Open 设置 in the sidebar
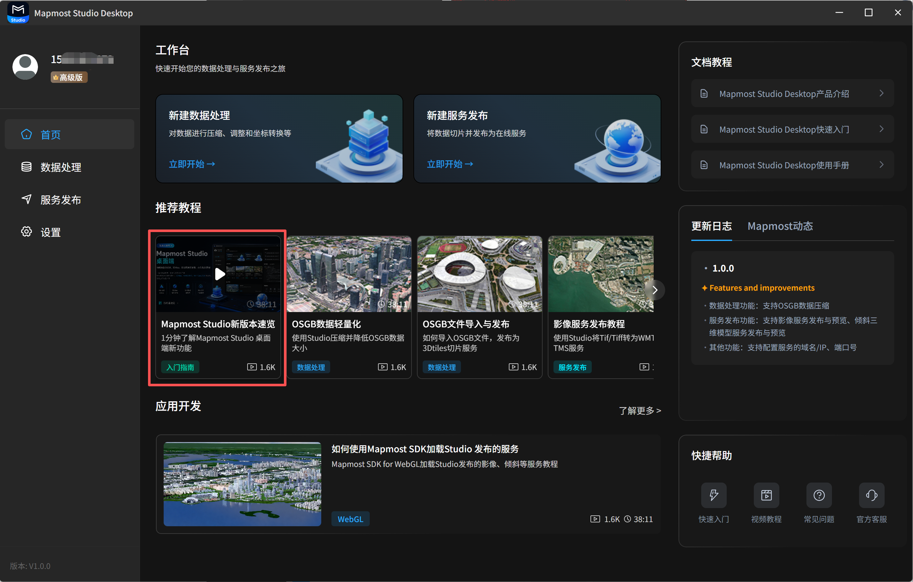 coord(70,232)
